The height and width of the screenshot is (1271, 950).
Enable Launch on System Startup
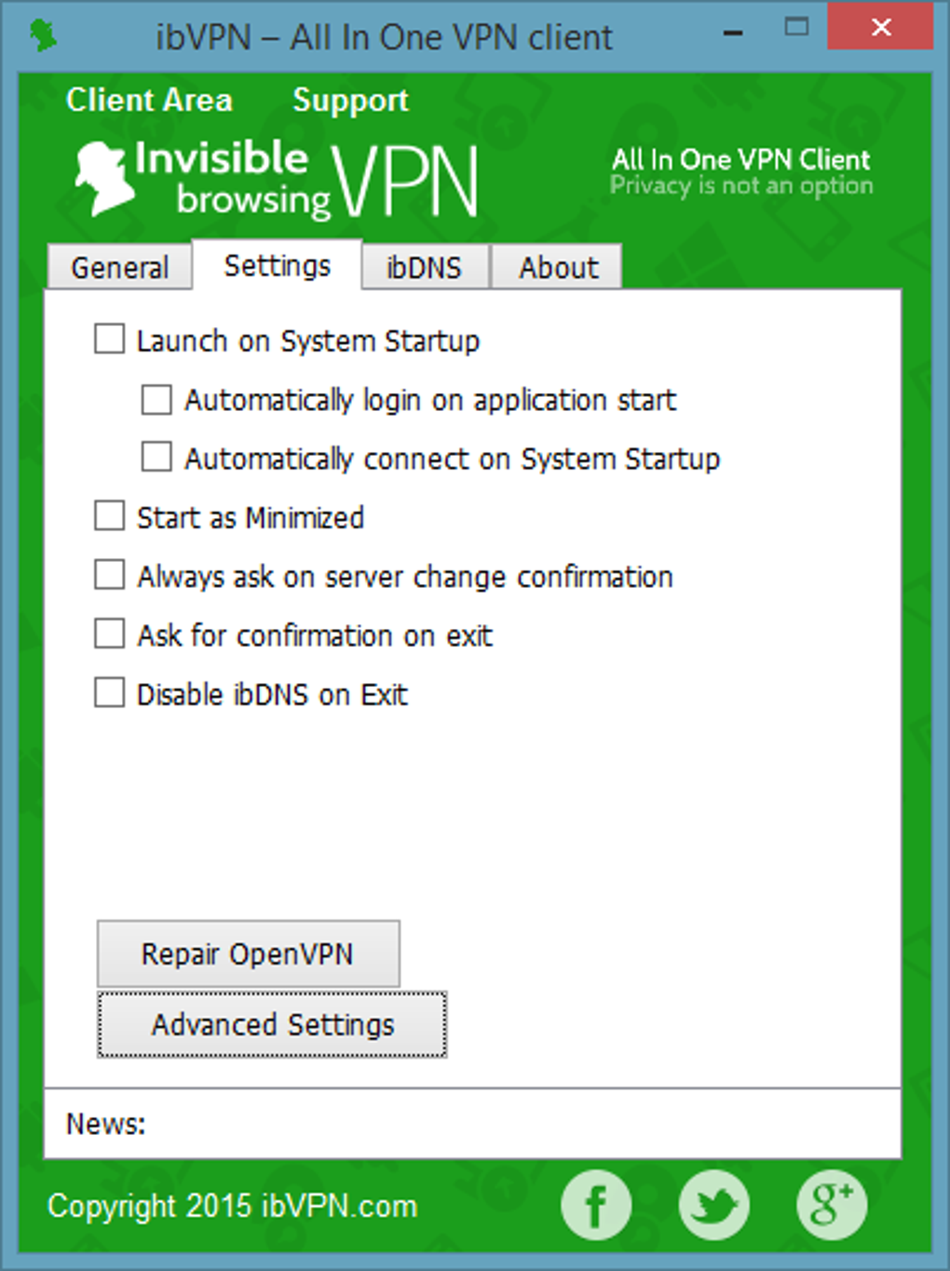[x=110, y=339]
